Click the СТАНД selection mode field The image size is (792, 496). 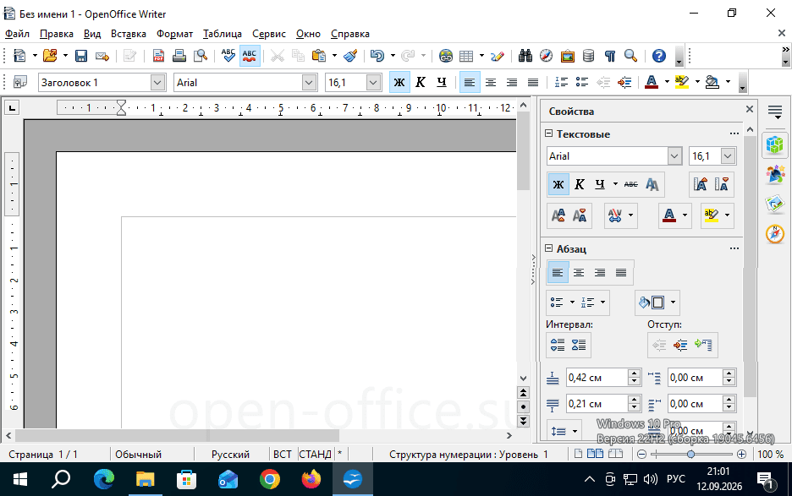click(315, 454)
